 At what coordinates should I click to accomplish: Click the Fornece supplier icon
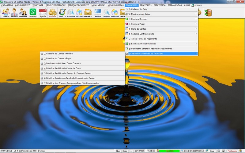[x=14, y=13]
